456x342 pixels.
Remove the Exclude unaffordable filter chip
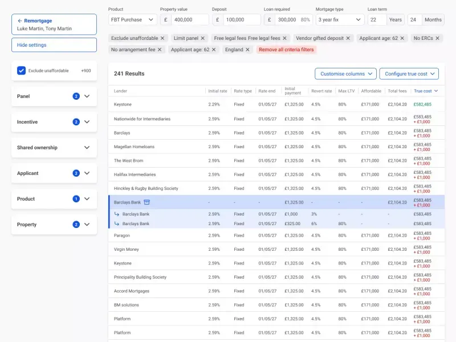click(x=162, y=38)
